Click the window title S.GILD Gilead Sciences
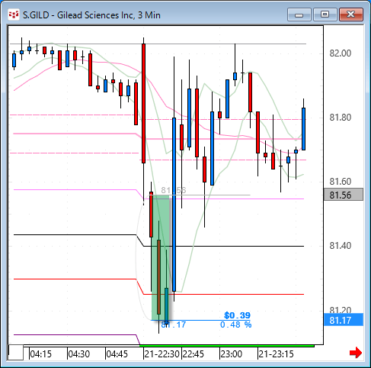371x368 pixels. tap(91, 15)
